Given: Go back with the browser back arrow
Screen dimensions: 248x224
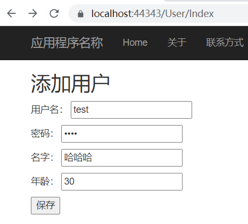Looking at the screenshot, I should click(x=12, y=13).
